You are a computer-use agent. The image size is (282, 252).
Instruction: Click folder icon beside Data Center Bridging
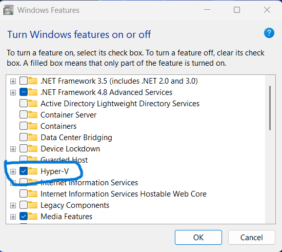click(33, 137)
